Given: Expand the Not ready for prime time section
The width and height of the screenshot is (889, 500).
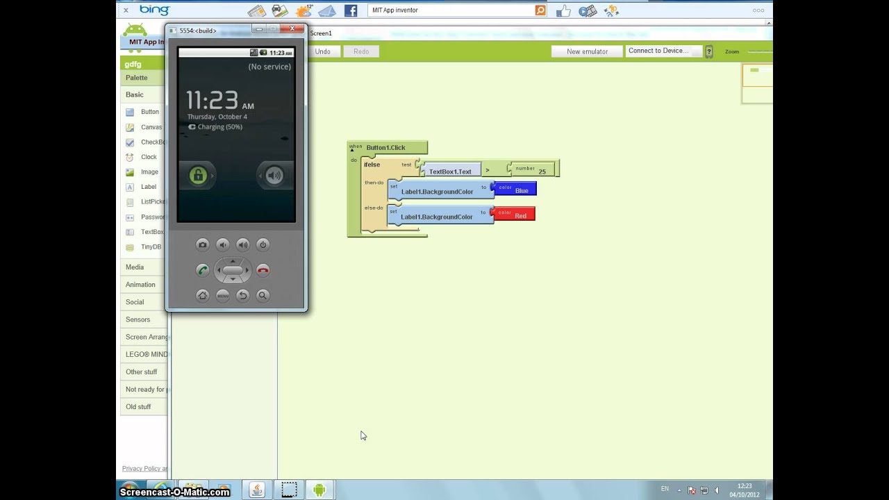Looking at the screenshot, I should (x=143, y=390).
